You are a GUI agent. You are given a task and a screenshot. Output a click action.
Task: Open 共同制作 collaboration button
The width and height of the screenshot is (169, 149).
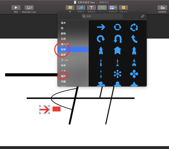[x=162, y=8]
